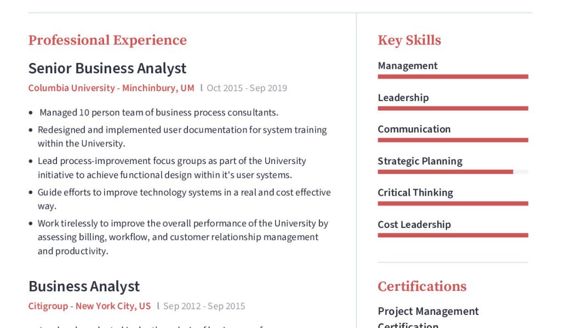
Task: Click the 'Managed 10 person team' bullet
Action: pyautogui.click(x=159, y=113)
